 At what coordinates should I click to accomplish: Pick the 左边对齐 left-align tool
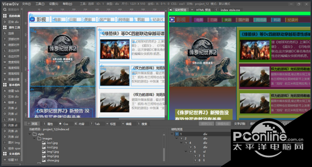11,51
